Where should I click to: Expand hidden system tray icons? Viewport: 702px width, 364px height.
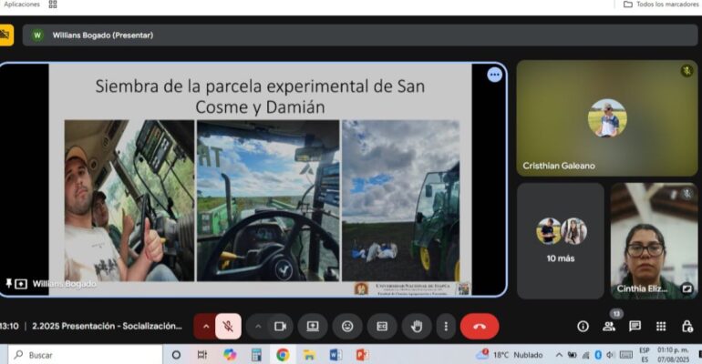tap(559, 355)
